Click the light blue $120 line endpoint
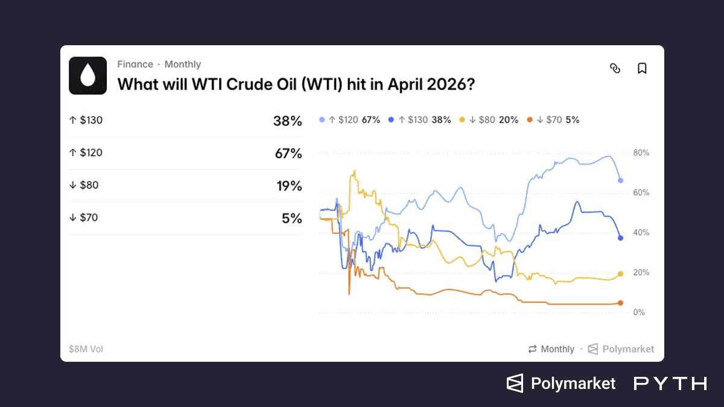 point(620,180)
